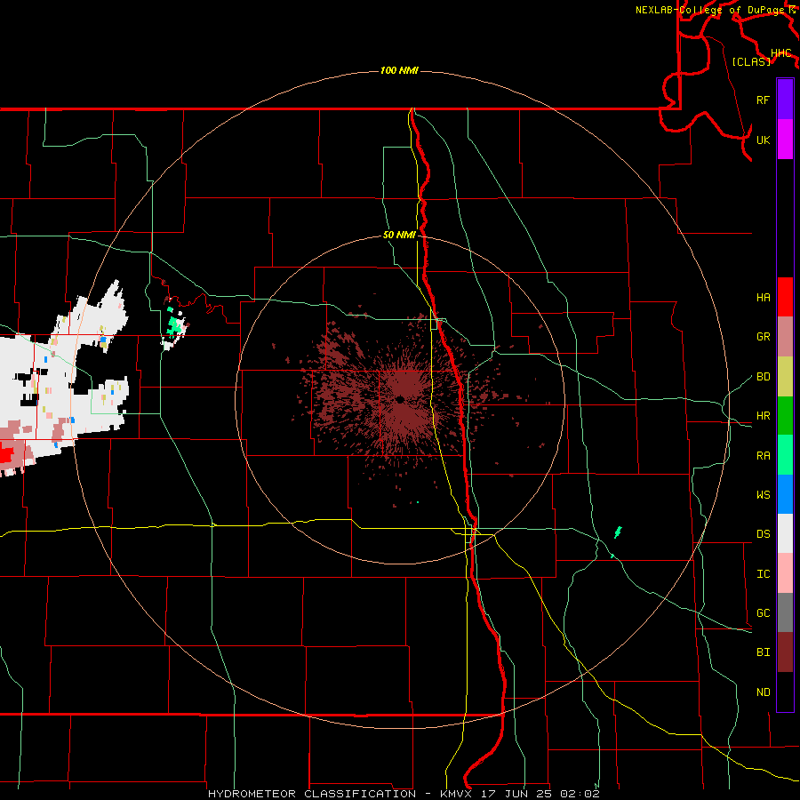Click the HA legend label

[763, 298]
